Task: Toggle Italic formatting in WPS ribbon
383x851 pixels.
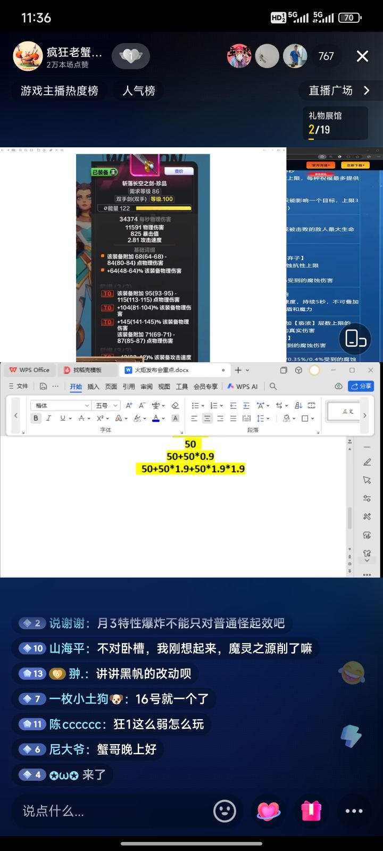Action: [x=48, y=419]
